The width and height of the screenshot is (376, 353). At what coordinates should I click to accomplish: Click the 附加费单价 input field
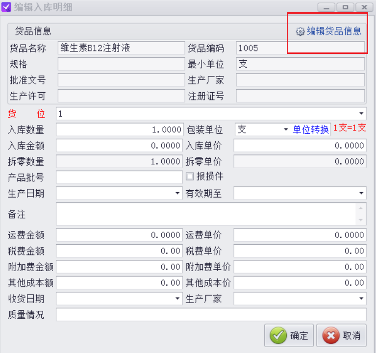pyautogui.click(x=300, y=267)
